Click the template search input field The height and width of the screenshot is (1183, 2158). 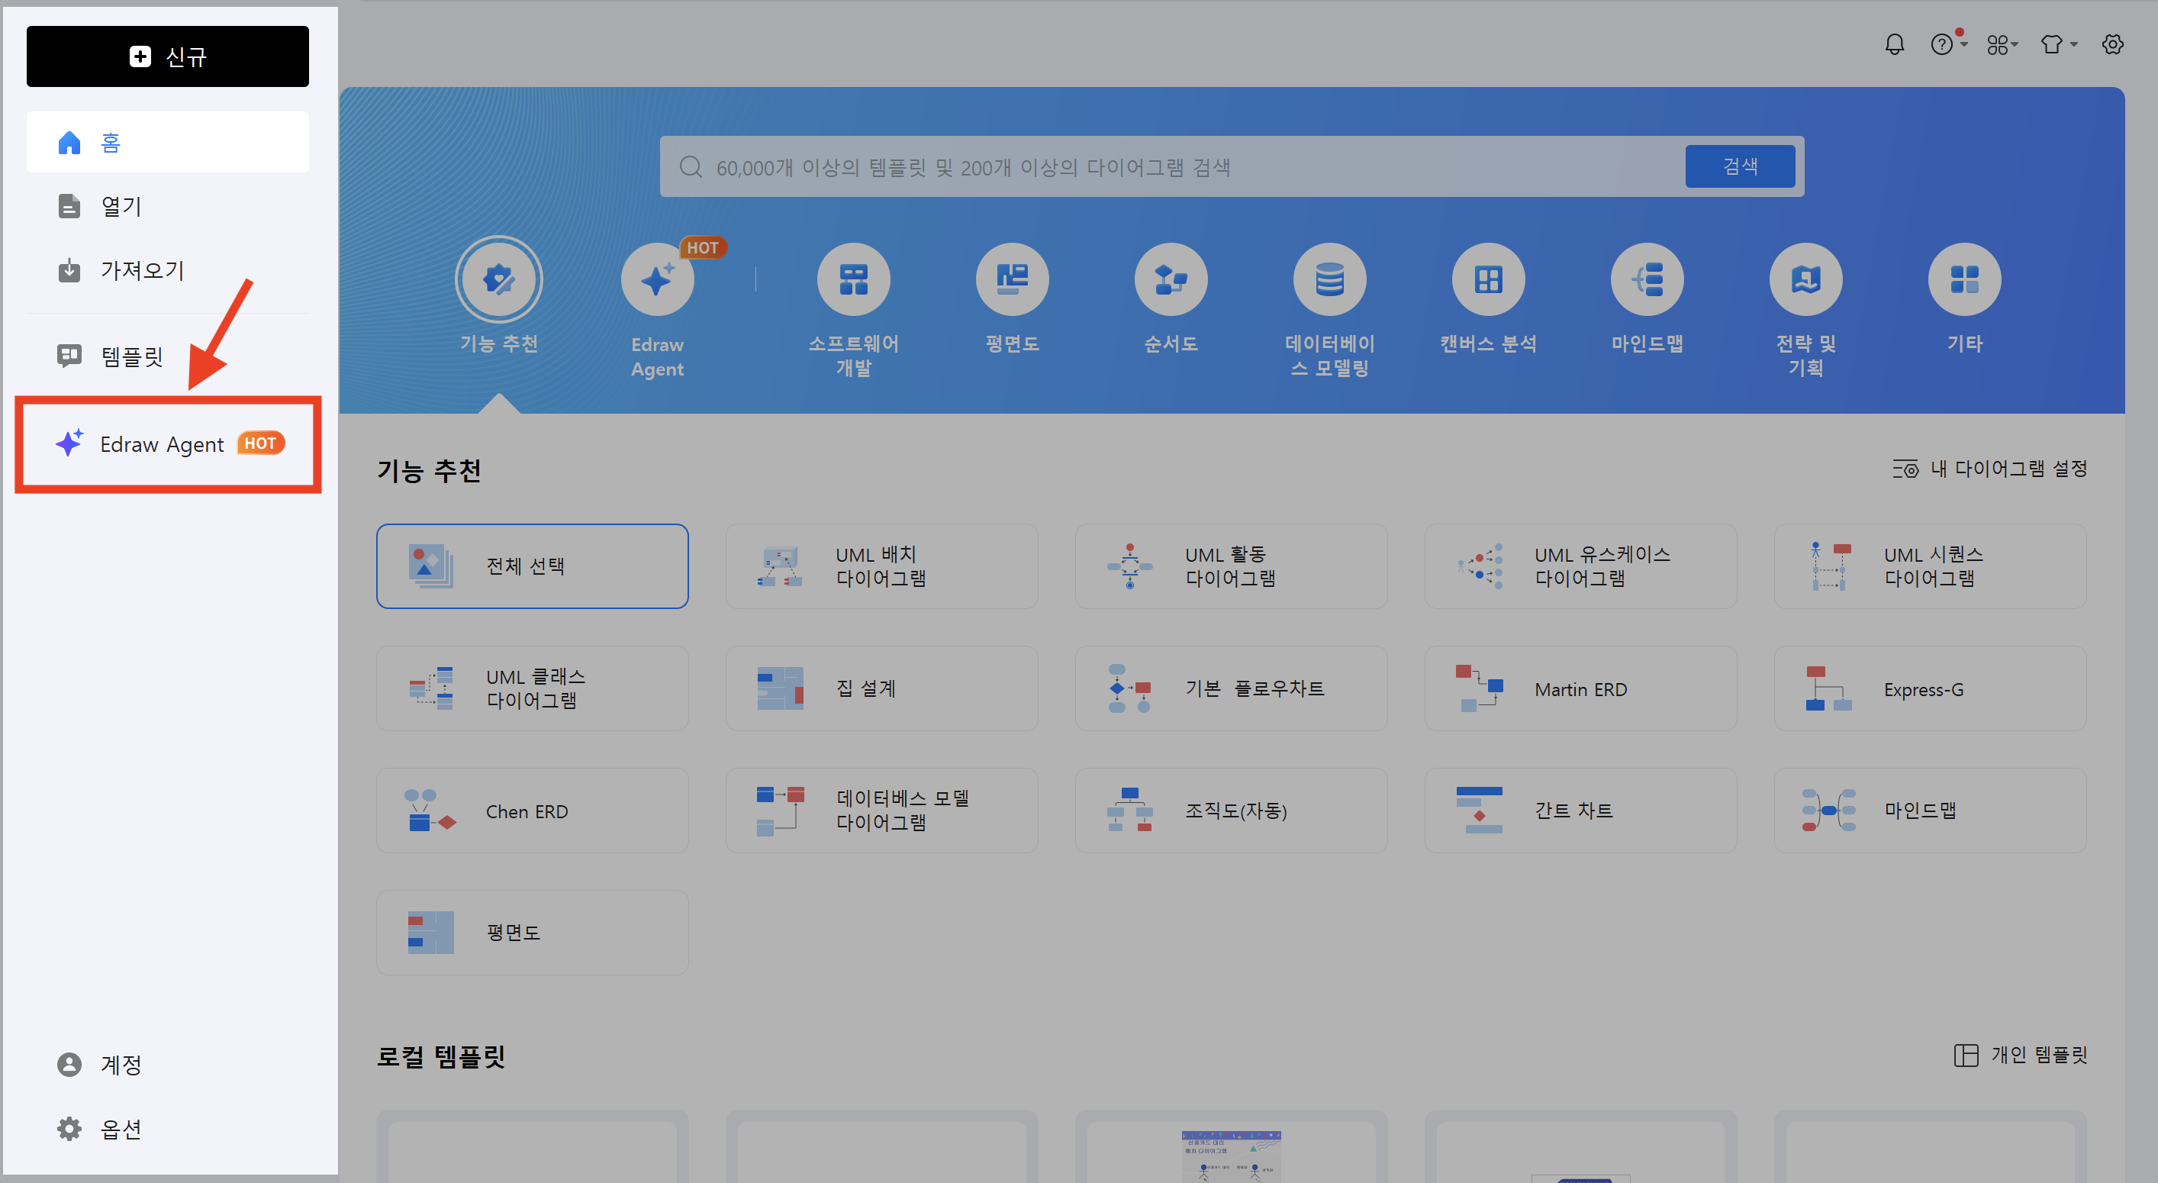tap(1173, 168)
